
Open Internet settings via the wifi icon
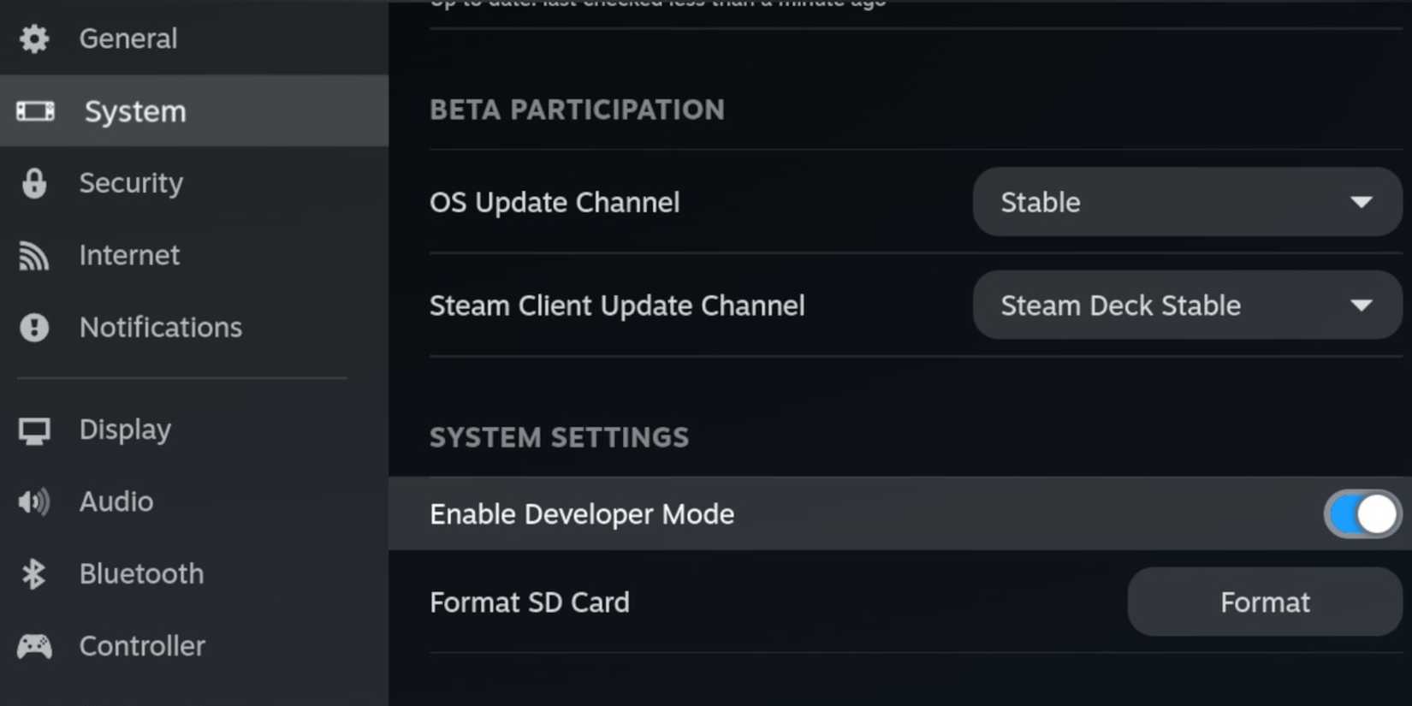pyautogui.click(x=33, y=255)
